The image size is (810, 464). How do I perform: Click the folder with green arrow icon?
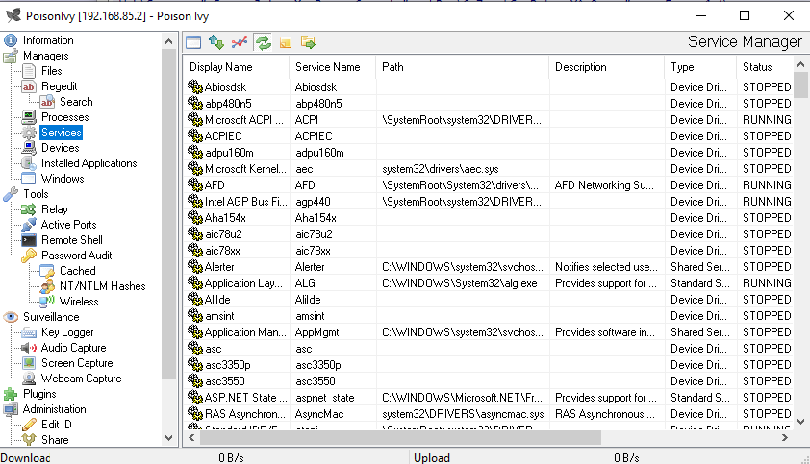309,42
